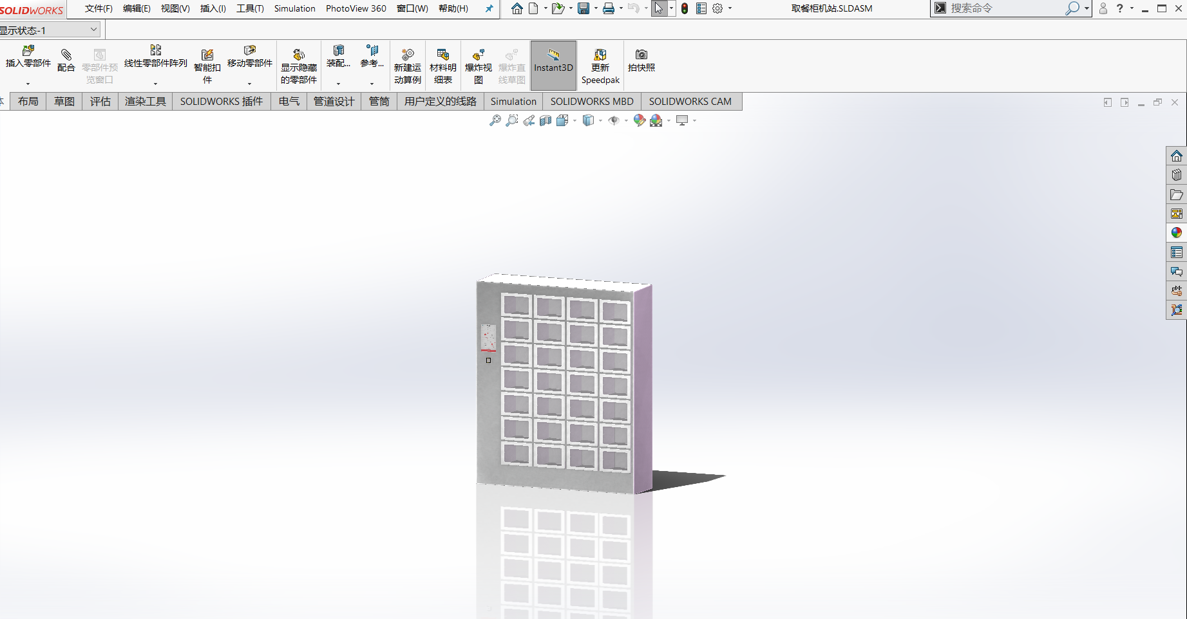This screenshot has width=1187, height=619.
Task: Click the Print icon in title toolbar
Action: (609, 8)
